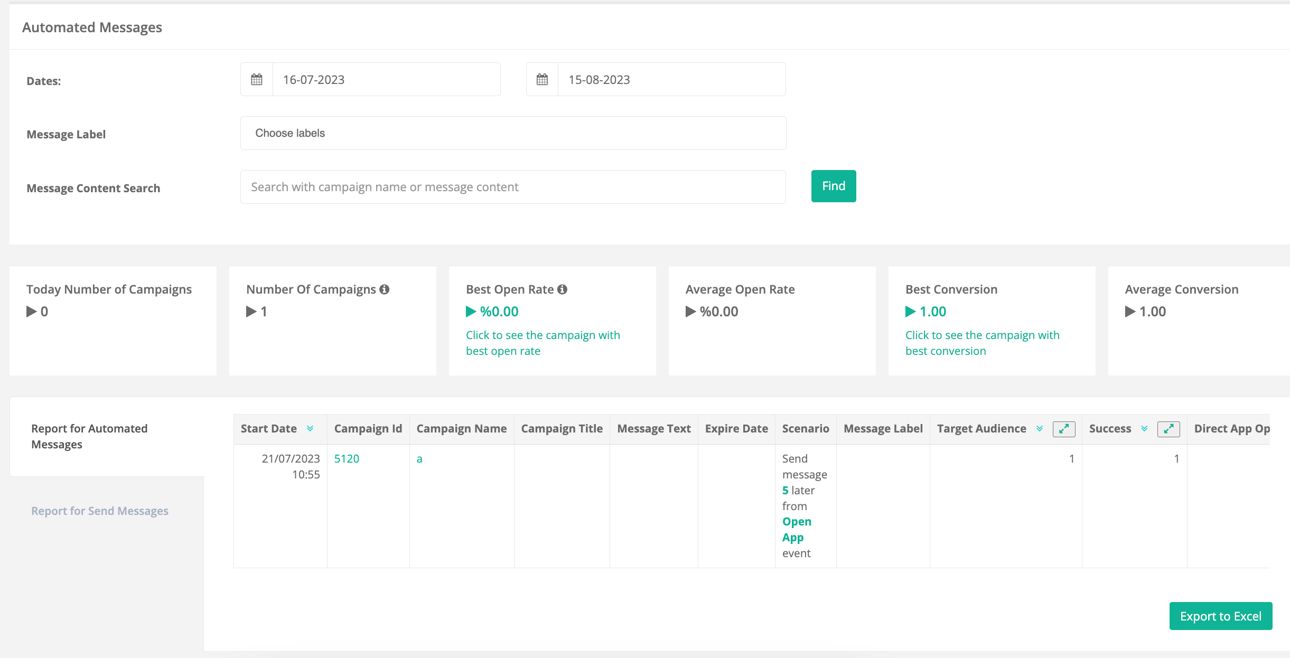Open the Choose labels dropdown

(x=512, y=133)
